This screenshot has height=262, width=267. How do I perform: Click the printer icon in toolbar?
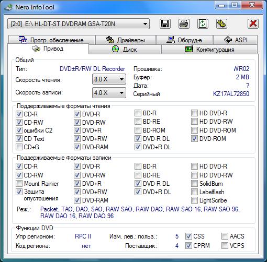184,23
